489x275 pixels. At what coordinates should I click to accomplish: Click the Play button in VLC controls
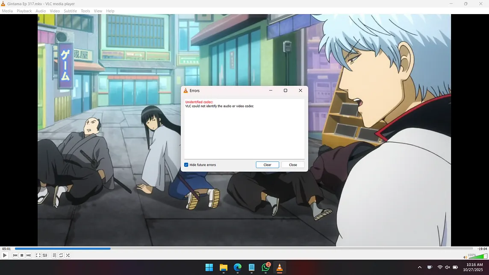tap(5, 255)
